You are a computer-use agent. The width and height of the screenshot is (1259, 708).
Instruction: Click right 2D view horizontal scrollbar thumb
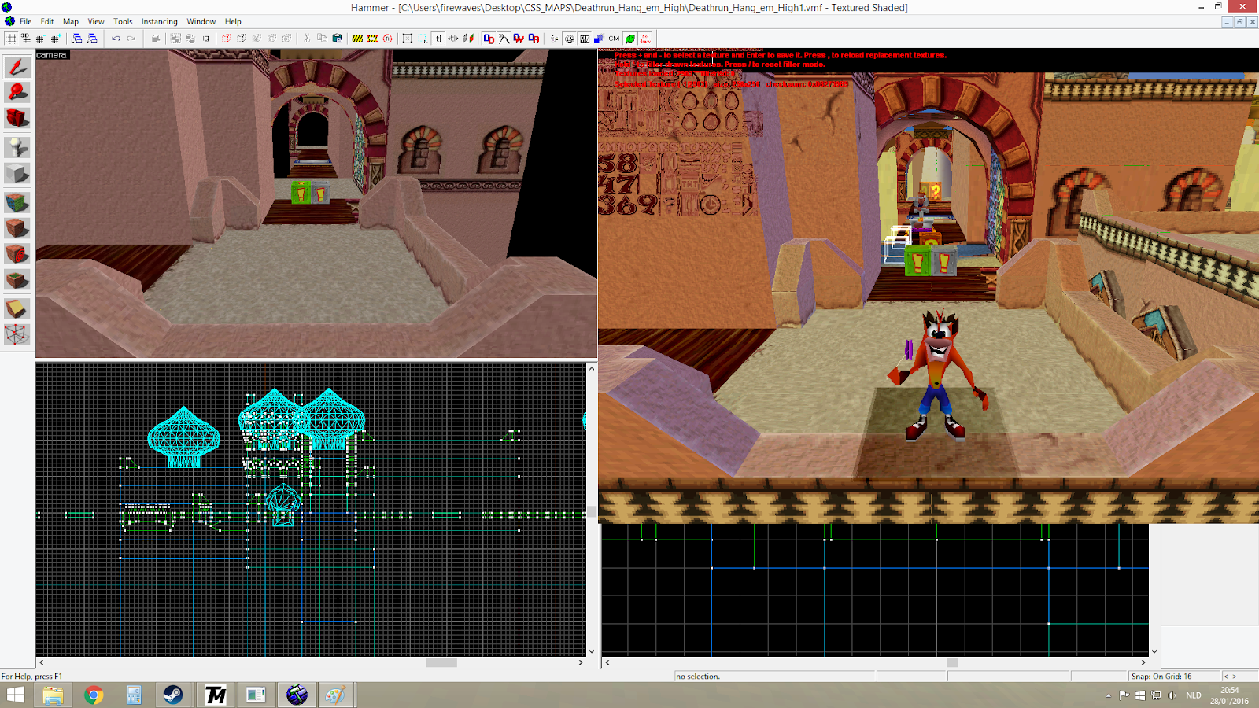point(952,662)
